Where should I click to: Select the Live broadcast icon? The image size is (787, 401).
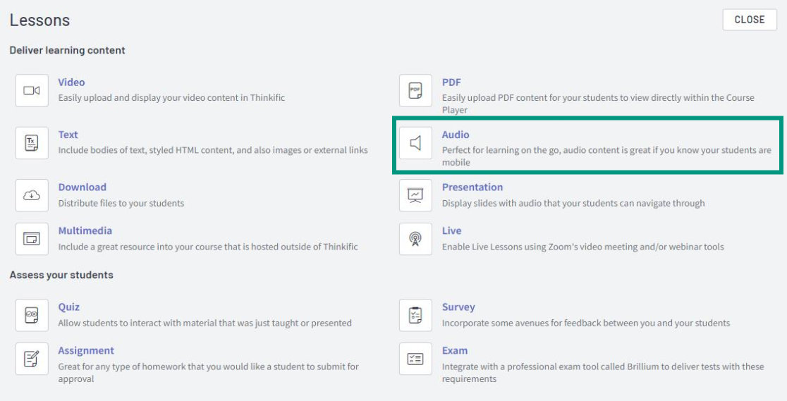click(415, 239)
